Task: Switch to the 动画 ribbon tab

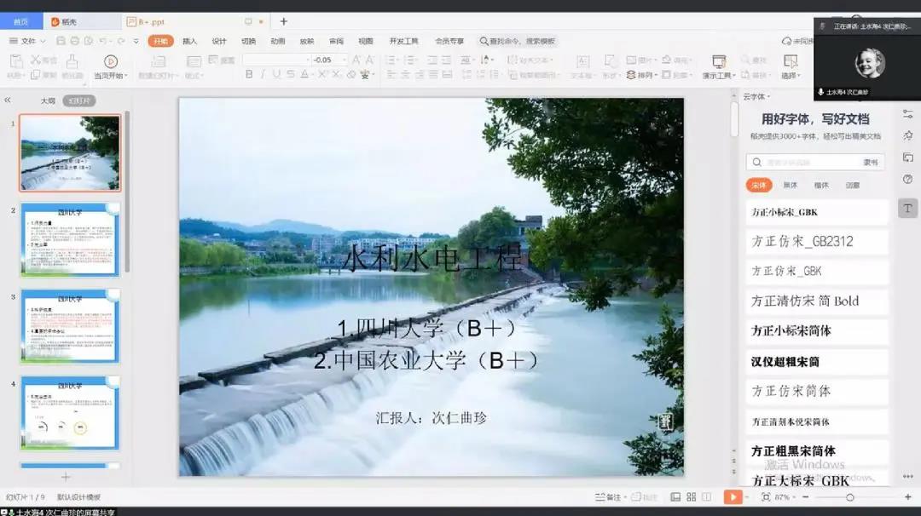Action: coord(277,41)
